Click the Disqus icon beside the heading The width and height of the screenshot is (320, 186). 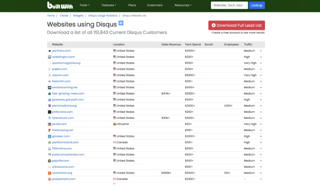click(x=121, y=23)
